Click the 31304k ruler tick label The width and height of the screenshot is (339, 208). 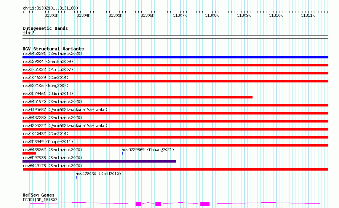[83, 15]
